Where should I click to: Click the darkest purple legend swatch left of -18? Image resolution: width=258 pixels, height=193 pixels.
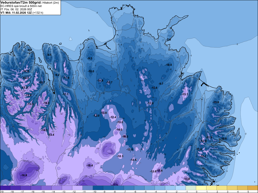tap(5, 188)
